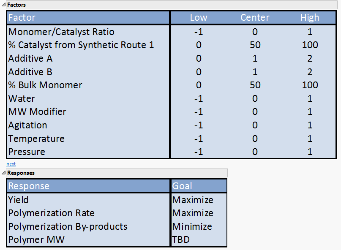Click the MW Modifier factor cell
Screen dimensions: 341x250
(37, 111)
